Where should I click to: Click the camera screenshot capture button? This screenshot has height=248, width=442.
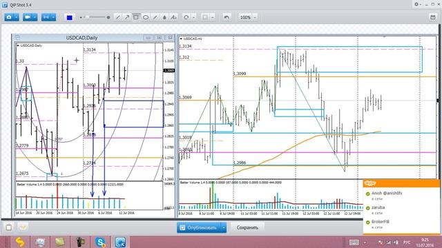pyautogui.click(x=9, y=17)
